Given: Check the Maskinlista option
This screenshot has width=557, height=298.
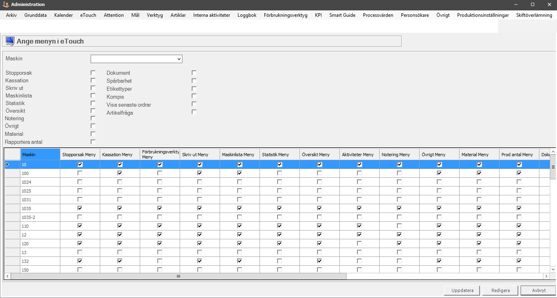Looking at the screenshot, I should coord(93,95).
